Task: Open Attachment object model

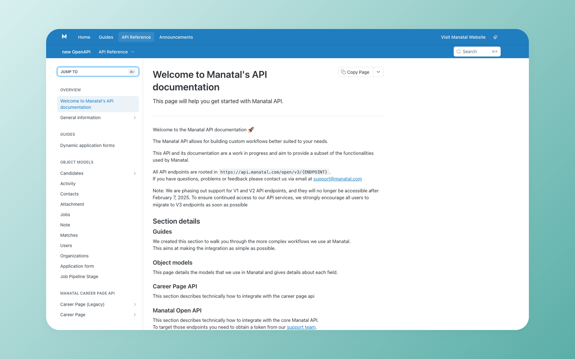Action: [72, 204]
